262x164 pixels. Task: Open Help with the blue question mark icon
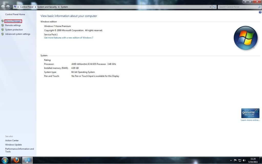point(260,12)
